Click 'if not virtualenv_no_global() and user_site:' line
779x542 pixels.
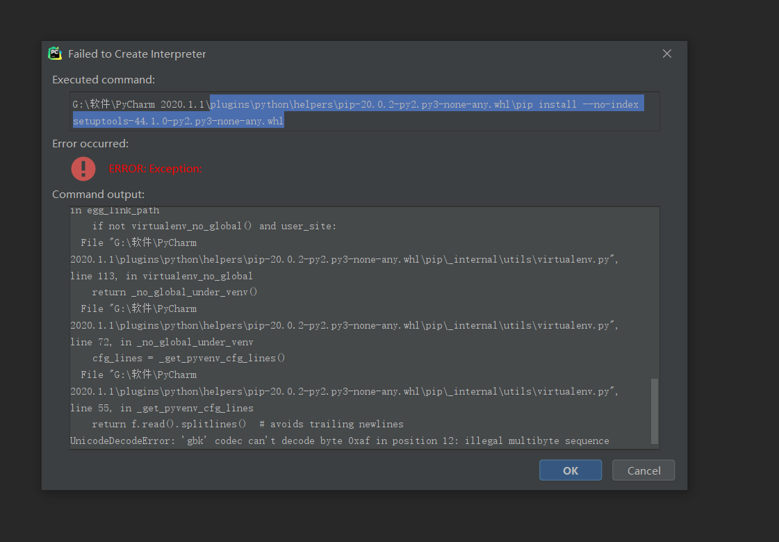click(x=214, y=226)
